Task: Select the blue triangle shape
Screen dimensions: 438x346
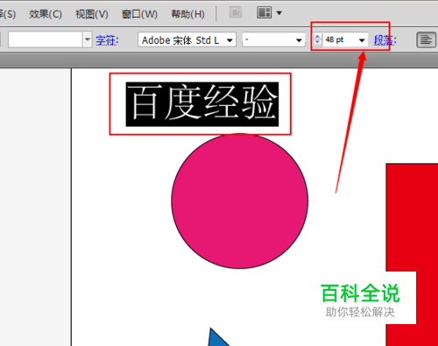Action: (217, 339)
